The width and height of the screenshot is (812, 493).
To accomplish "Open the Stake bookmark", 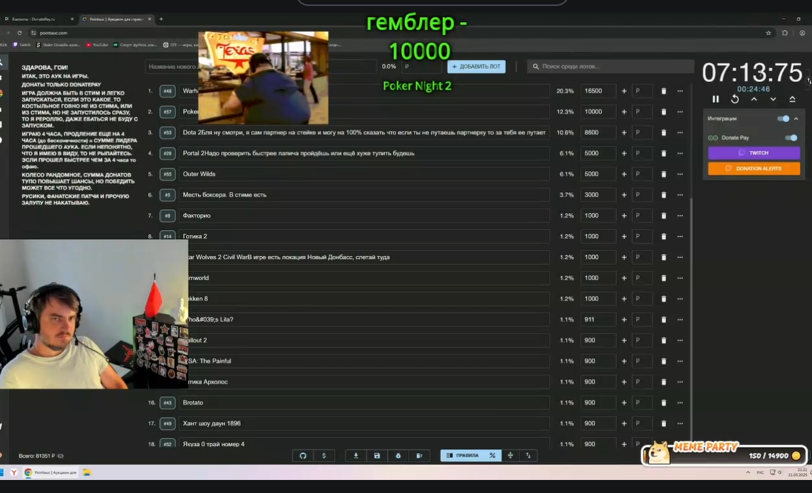I will click(59, 45).
